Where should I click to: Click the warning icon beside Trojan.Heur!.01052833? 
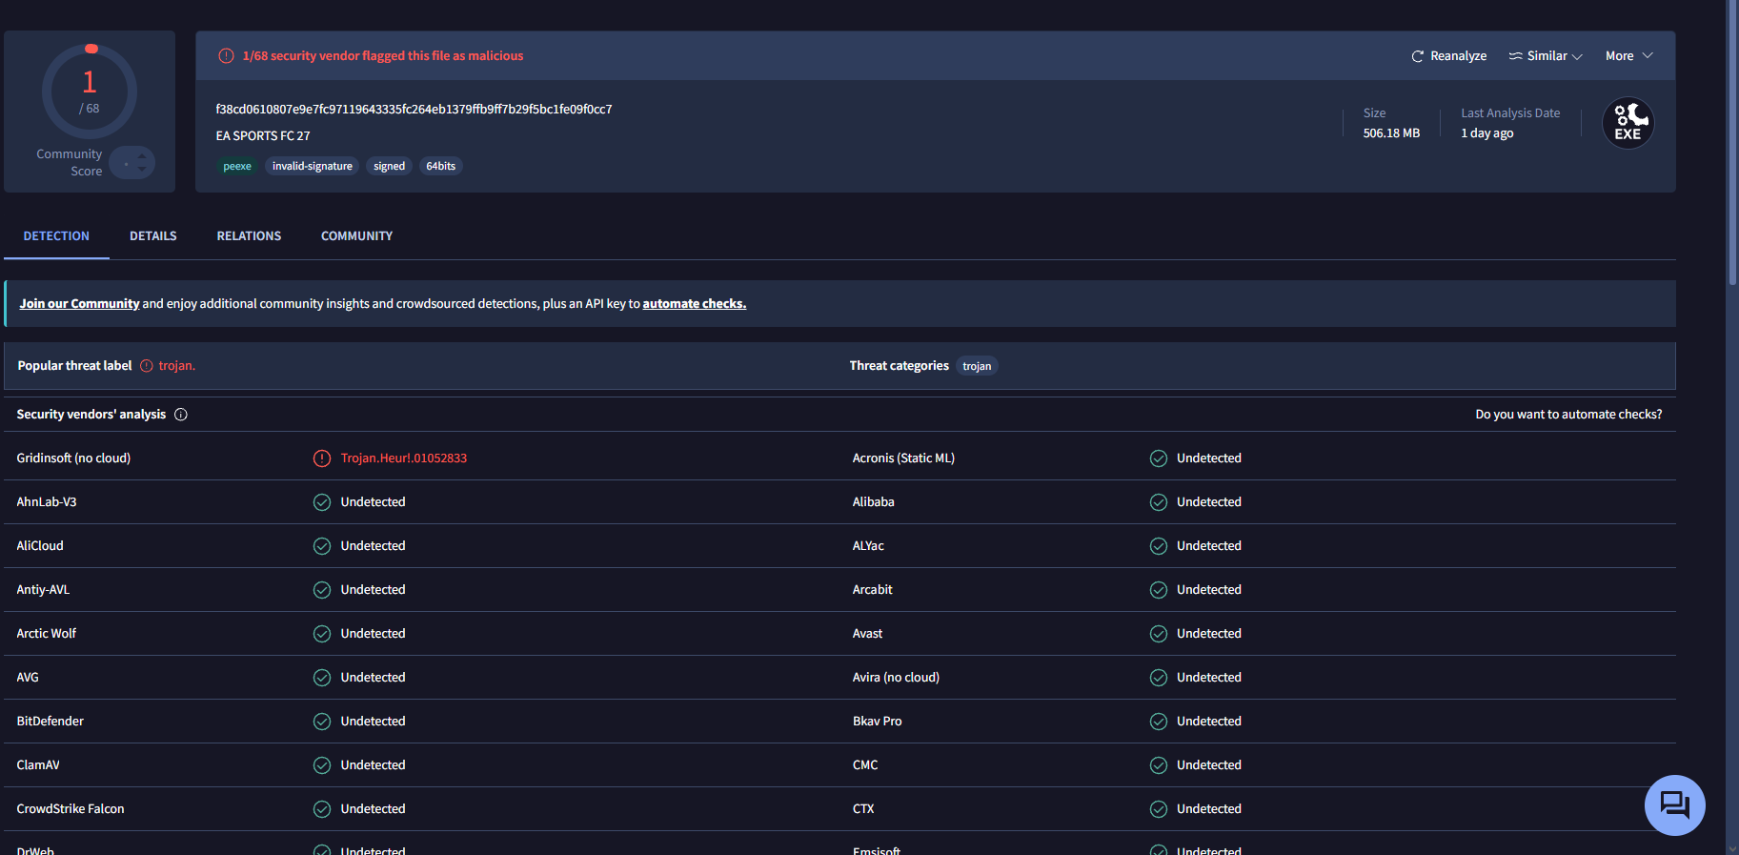tap(322, 458)
